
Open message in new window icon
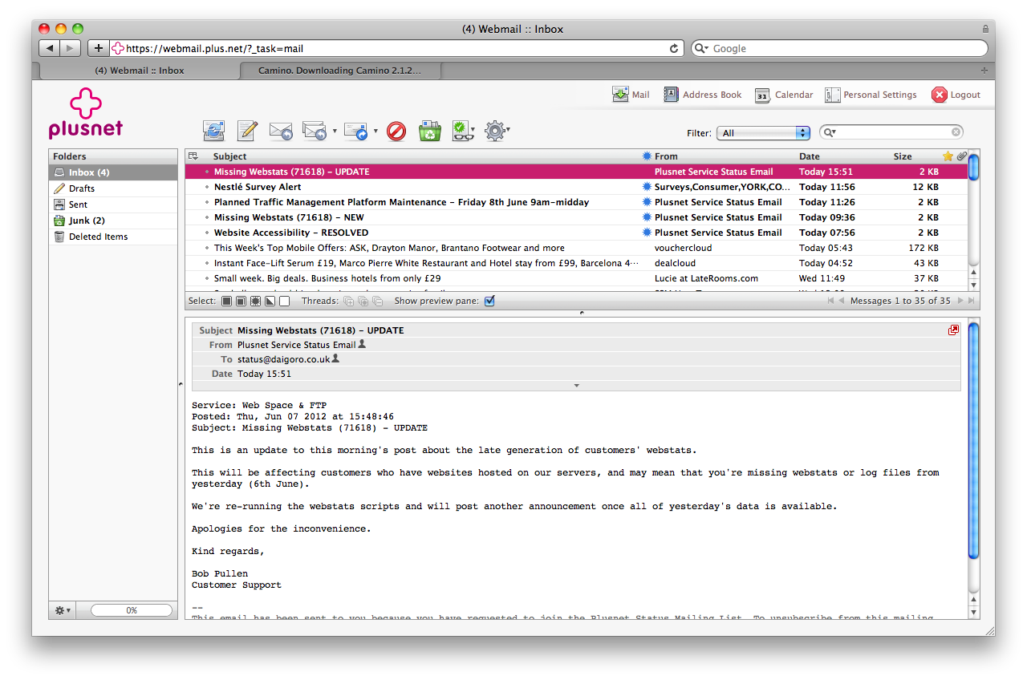(x=953, y=330)
